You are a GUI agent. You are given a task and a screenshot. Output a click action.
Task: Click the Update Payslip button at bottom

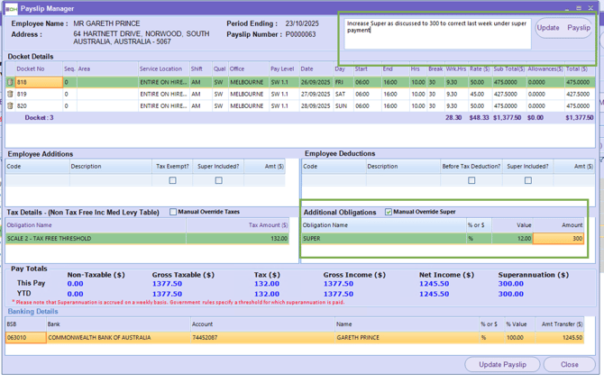503,364
